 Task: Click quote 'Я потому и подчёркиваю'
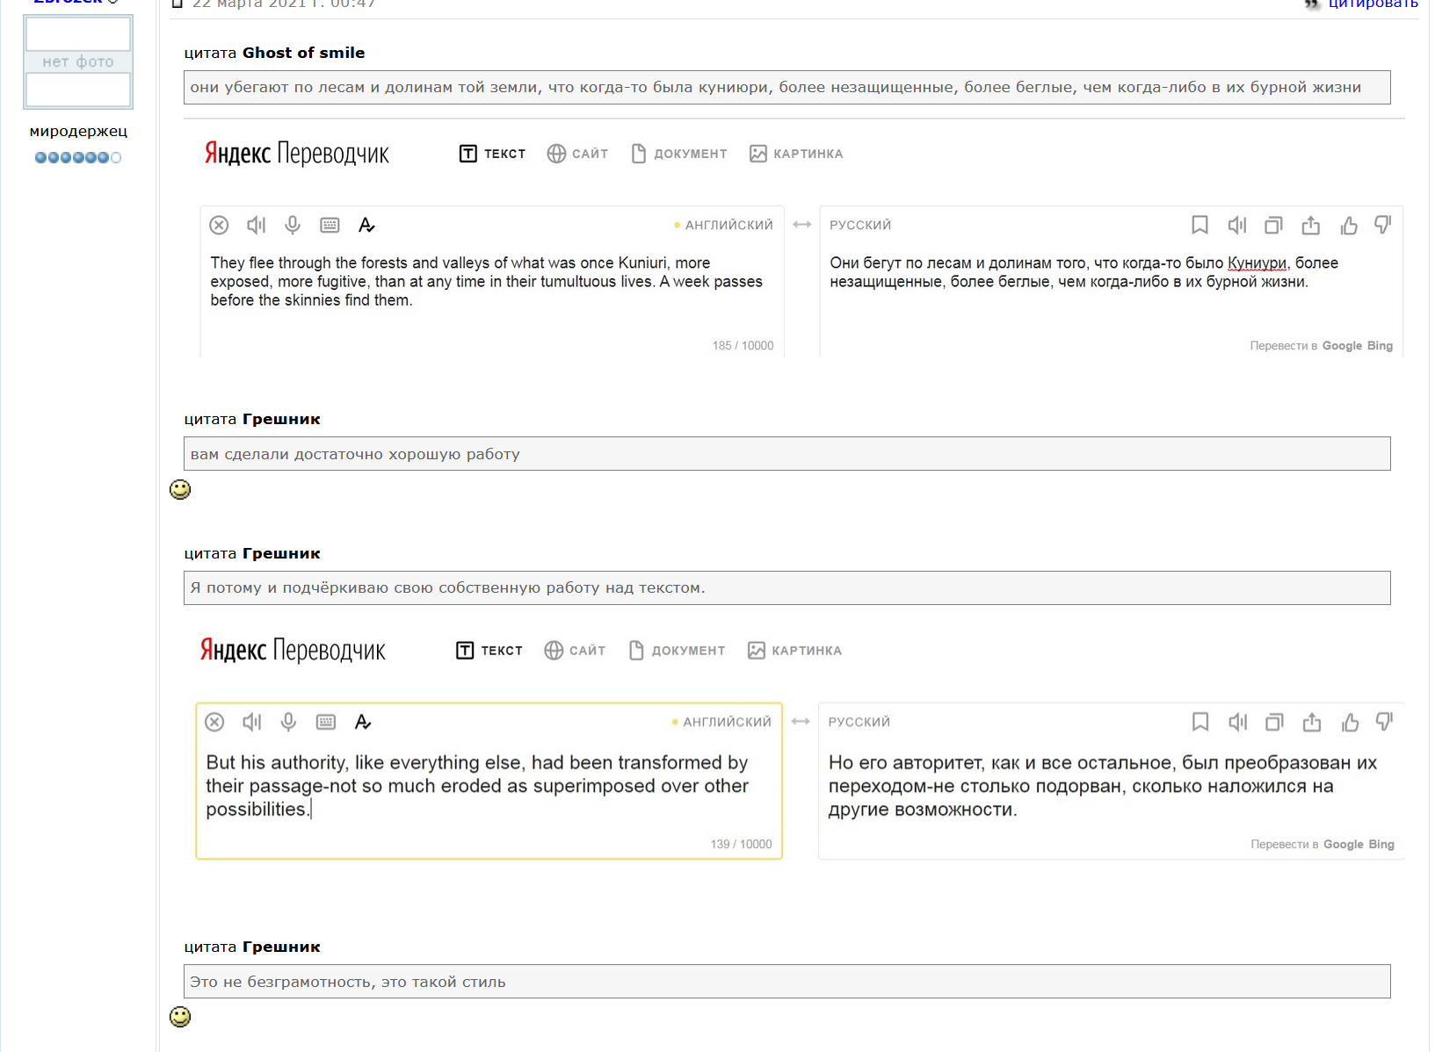pos(786,588)
